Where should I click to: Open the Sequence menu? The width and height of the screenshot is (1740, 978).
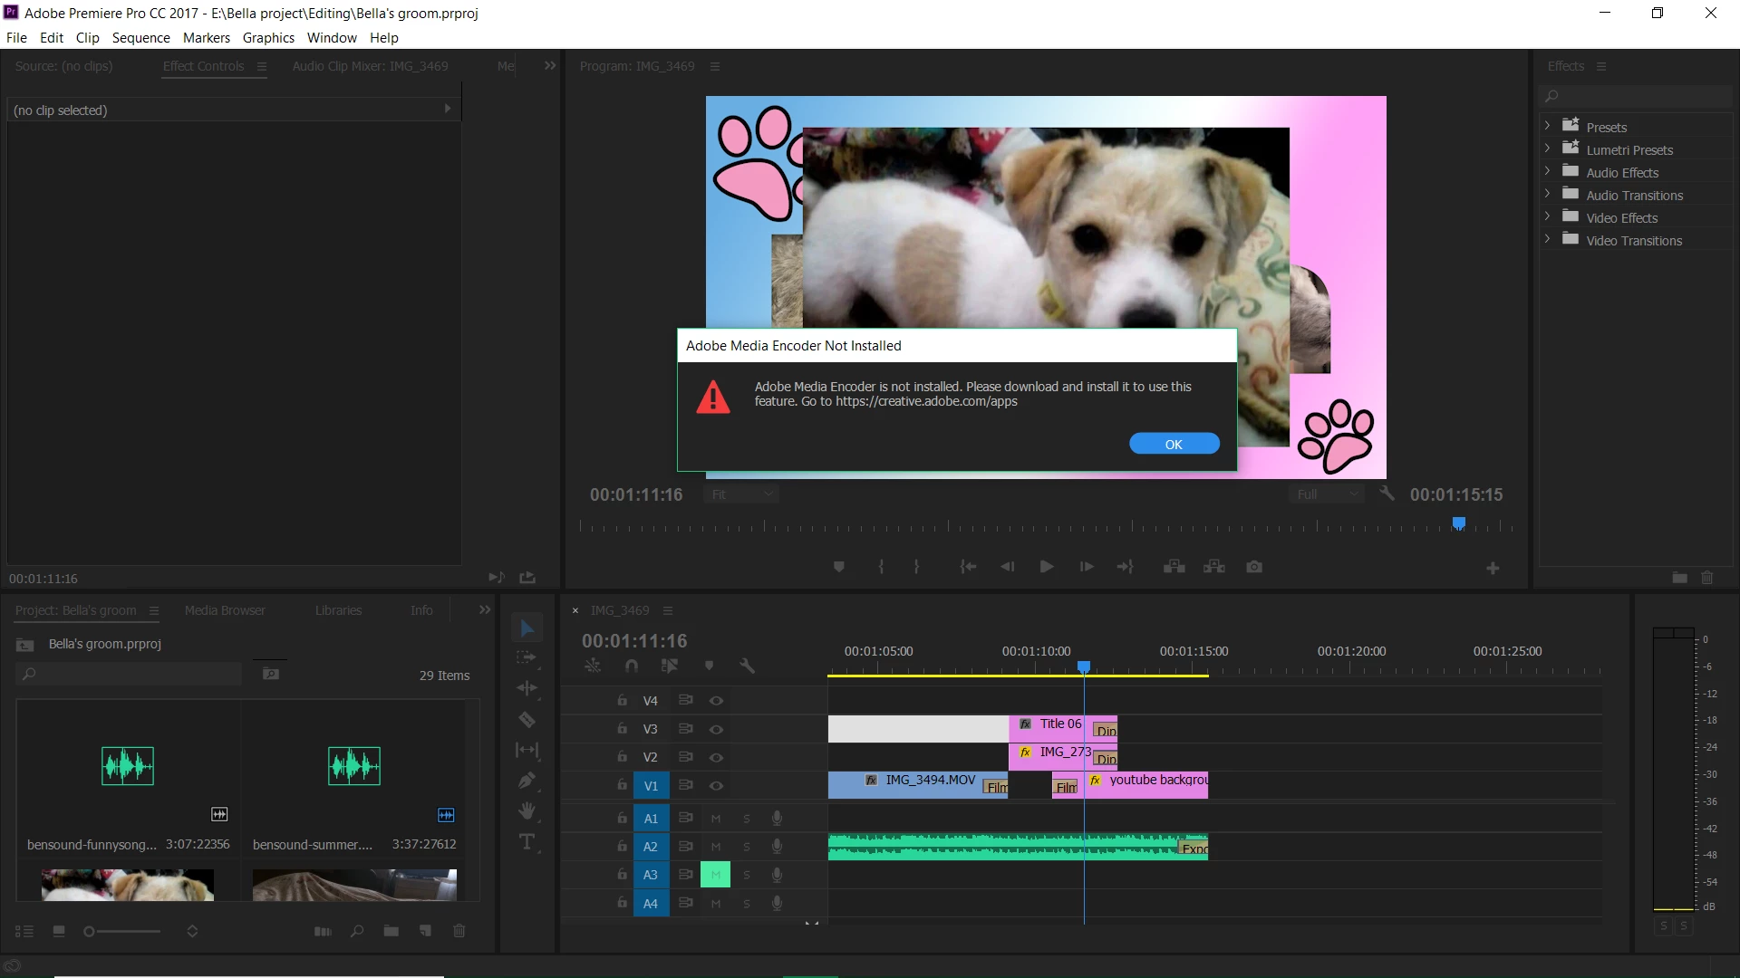click(140, 38)
